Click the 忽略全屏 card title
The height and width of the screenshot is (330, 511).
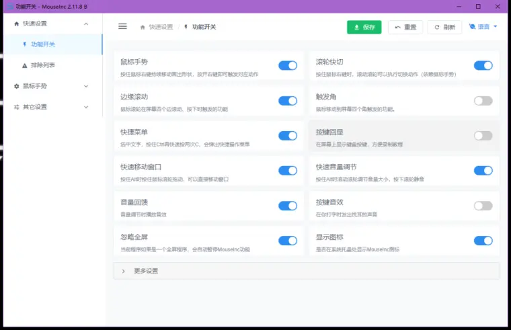[x=134, y=237]
